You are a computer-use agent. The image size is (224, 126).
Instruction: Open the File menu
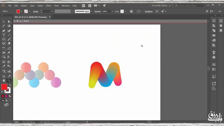point(10,6)
